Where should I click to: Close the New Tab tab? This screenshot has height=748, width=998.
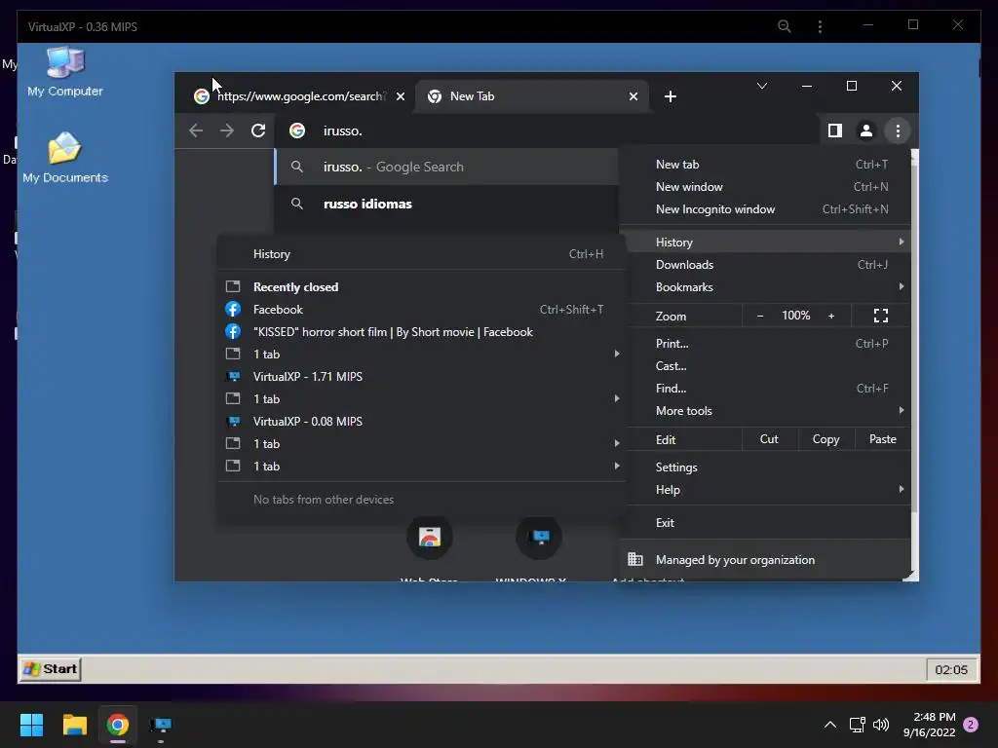633,96
